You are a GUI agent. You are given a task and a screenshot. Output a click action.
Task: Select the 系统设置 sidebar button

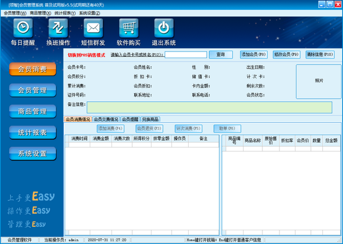33,154
